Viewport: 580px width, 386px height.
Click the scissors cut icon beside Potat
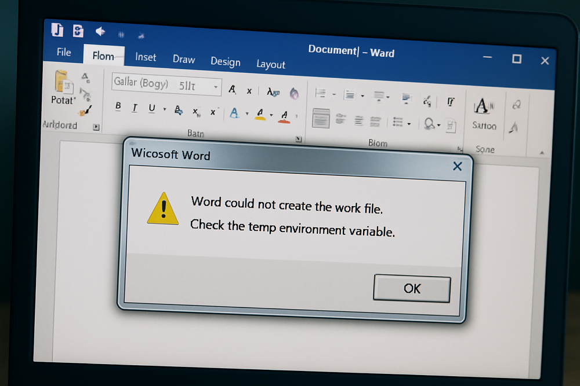click(x=85, y=94)
